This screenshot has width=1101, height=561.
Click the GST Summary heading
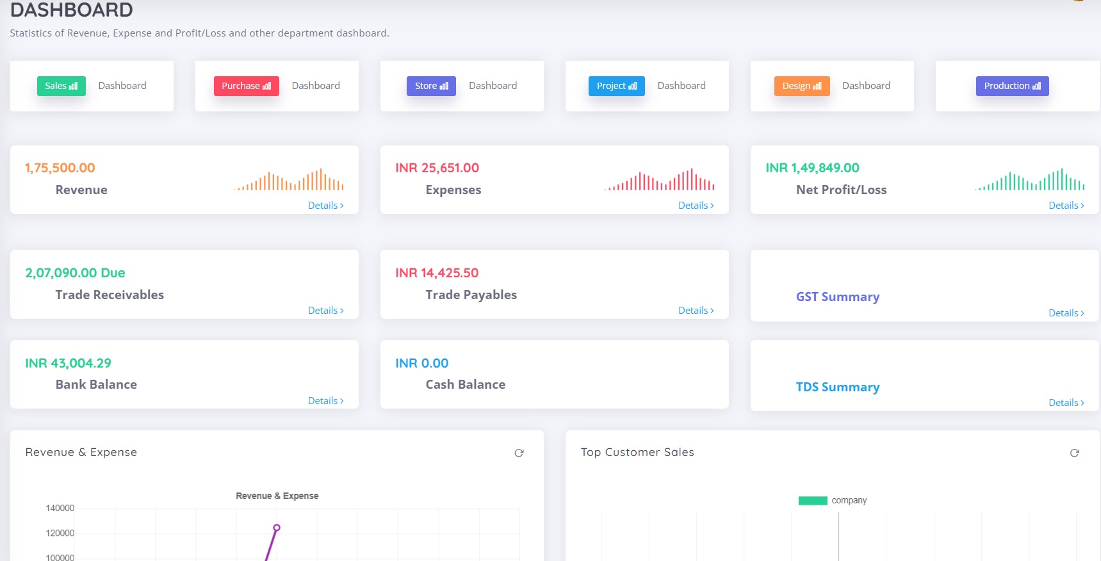837,297
